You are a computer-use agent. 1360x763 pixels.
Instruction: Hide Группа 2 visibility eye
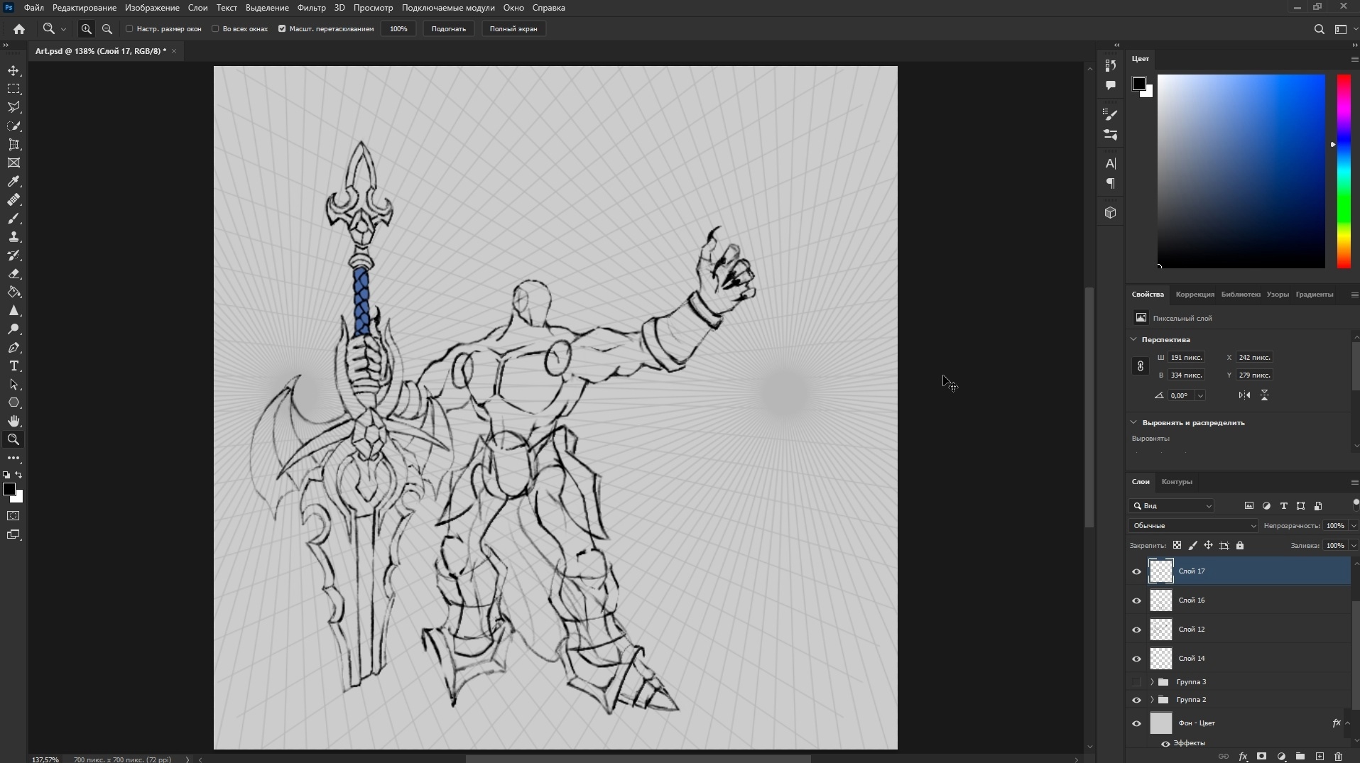coord(1136,700)
